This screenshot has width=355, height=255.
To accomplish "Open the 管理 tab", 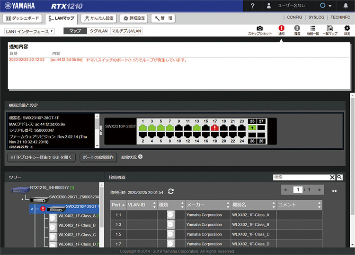I will click(x=163, y=18).
